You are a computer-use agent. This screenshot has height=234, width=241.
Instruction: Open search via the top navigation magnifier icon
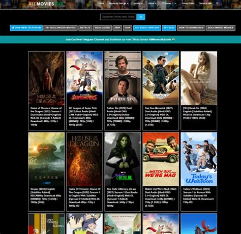pos(217,3)
